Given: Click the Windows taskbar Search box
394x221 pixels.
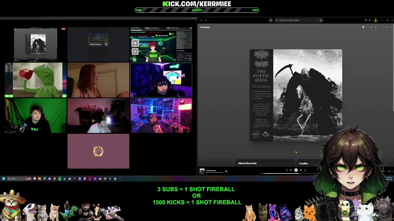Looking at the screenshot, I should 19,179.
